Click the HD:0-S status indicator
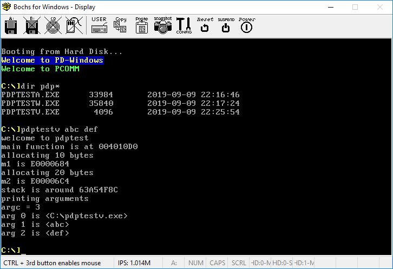Viewport: 393px width, 269px height. point(282,263)
